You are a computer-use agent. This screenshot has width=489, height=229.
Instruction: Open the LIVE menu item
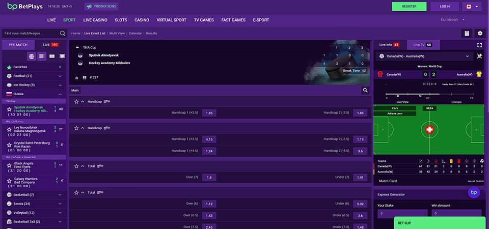point(51,20)
